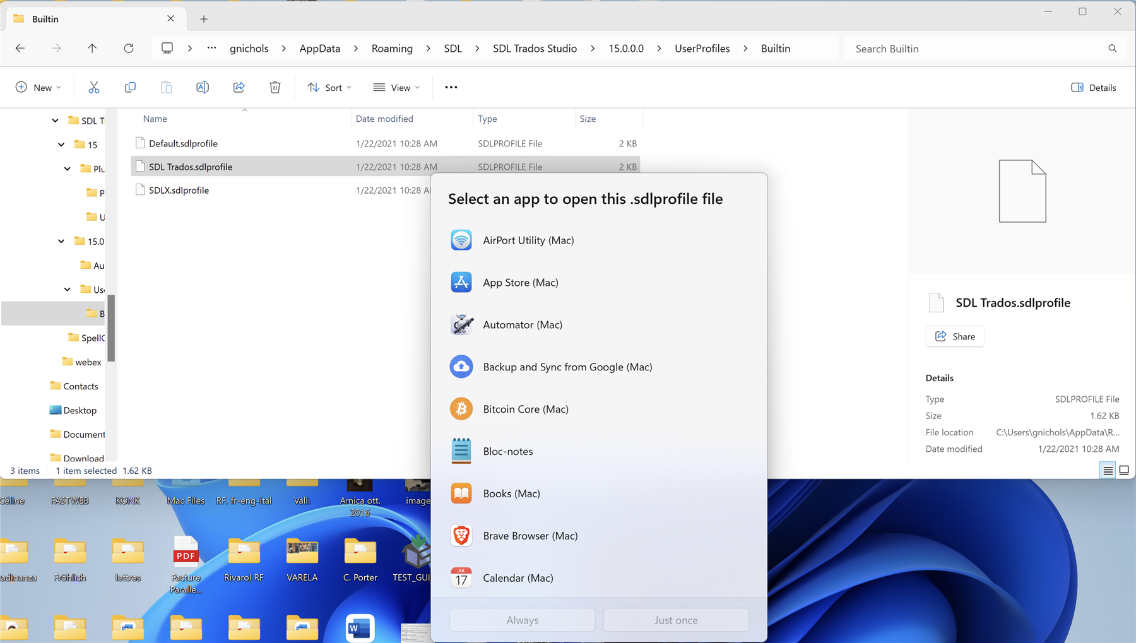The height and width of the screenshot is (643, 1136).
Task: Choose Automator (Mac) app
Action: pyautogui.click(x=599, y=325)
